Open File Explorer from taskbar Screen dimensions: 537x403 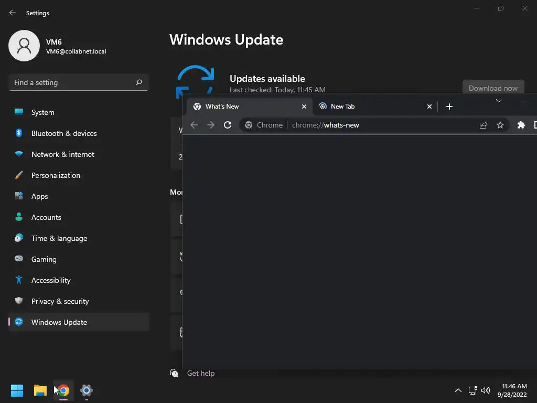[x=40, y=390]
